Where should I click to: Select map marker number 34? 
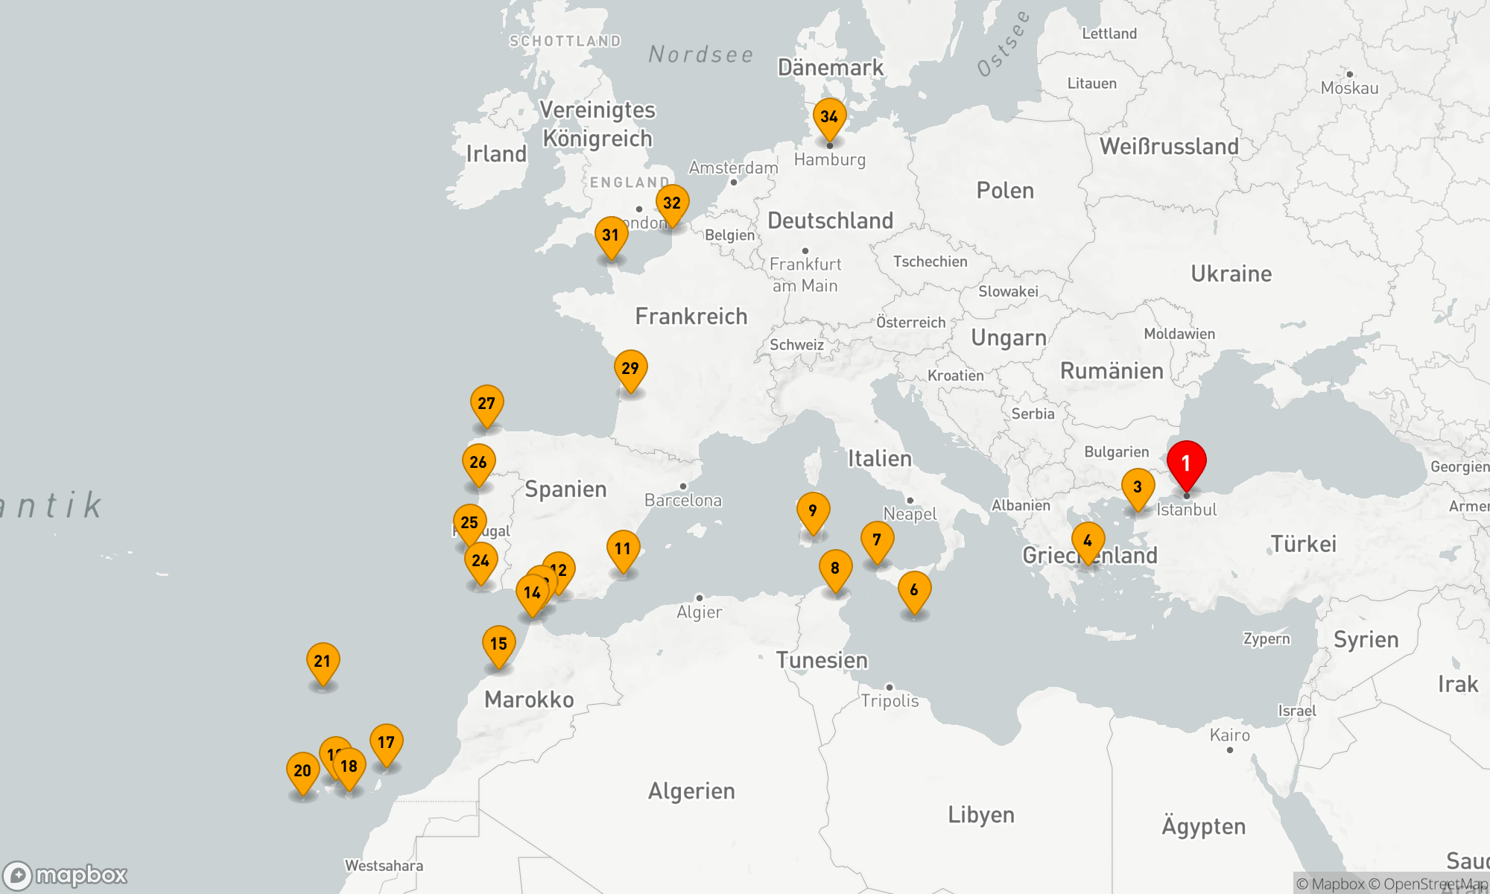[829, 117]
